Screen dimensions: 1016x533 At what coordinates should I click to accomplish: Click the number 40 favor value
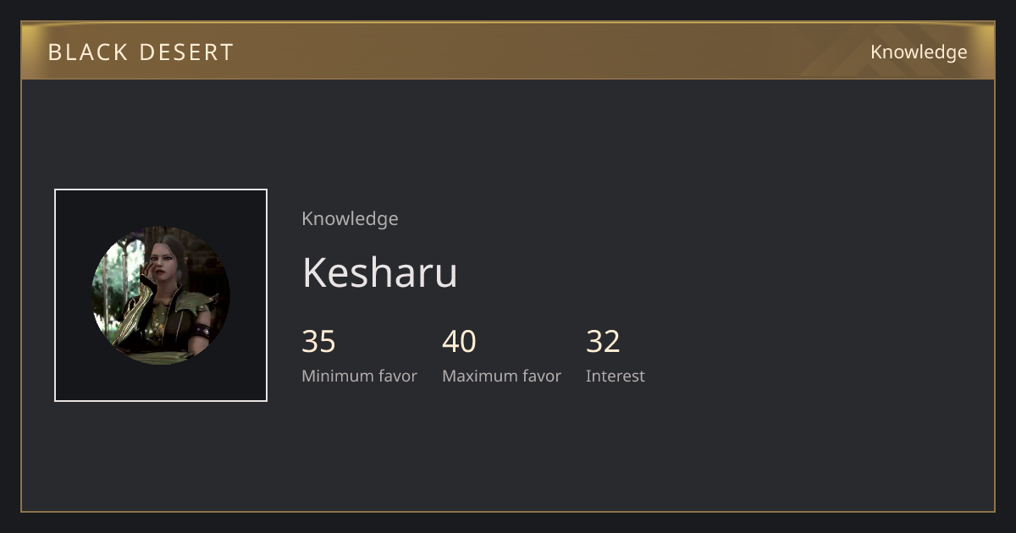coord(459,342)
